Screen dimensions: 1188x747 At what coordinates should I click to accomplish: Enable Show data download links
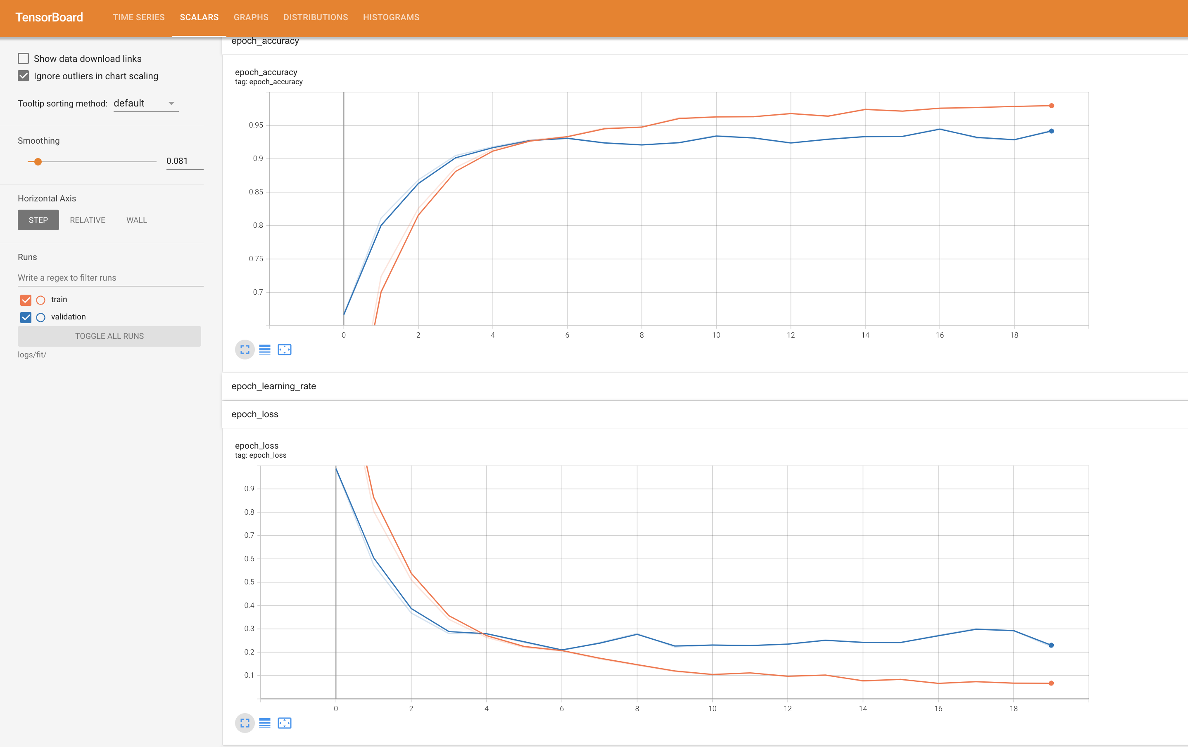coord(23,58)
